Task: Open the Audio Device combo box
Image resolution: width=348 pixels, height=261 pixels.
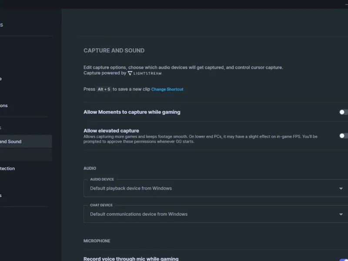Action: (x=213, y=188)
